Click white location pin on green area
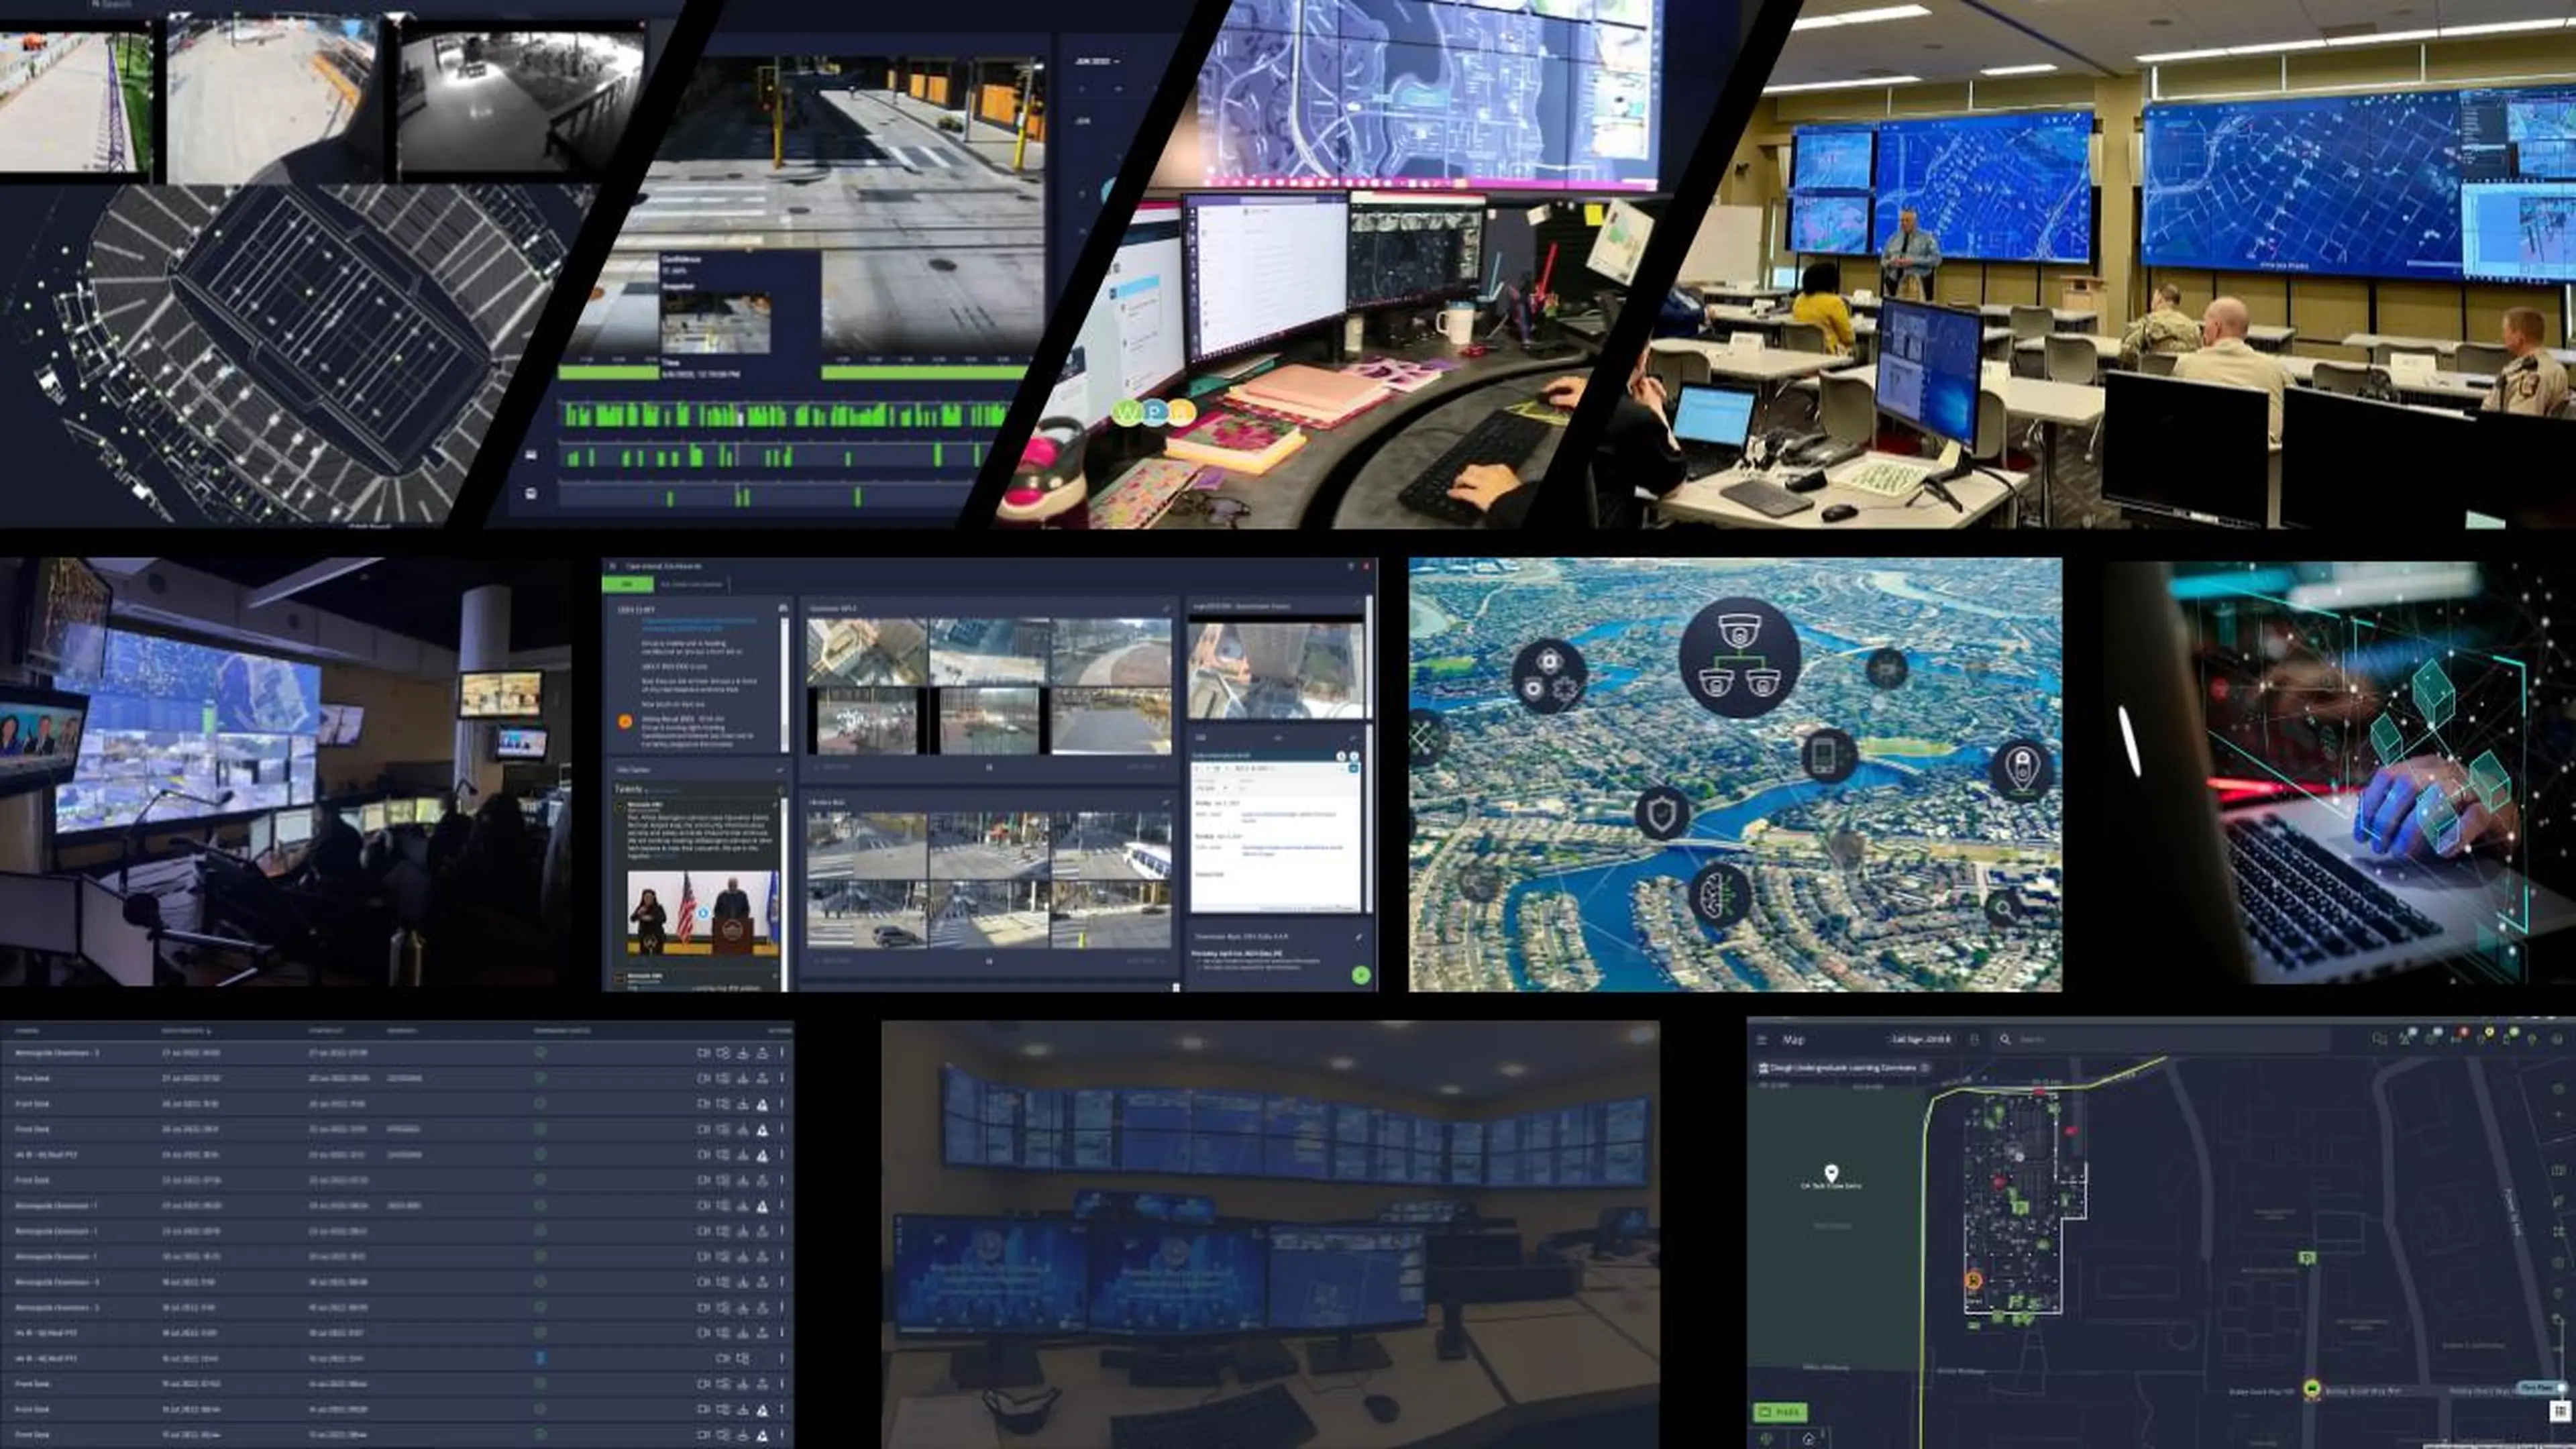This screenshot has height=1449, width=2576. (1831, 1172)
